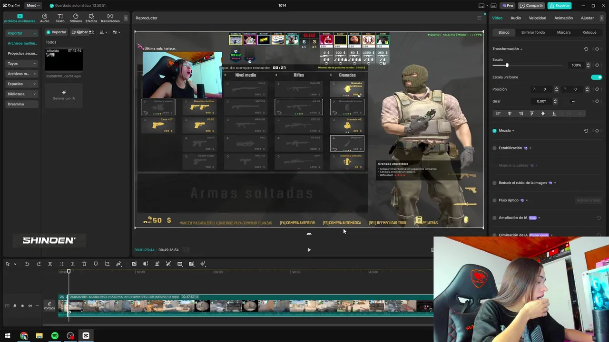Screen dimensions: 609x342
Task: Play the preview video
Action: 309,250
